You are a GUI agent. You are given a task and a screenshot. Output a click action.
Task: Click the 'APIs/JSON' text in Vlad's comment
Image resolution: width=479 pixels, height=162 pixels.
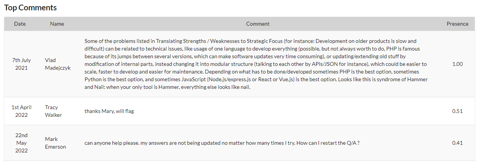(322, 64)
